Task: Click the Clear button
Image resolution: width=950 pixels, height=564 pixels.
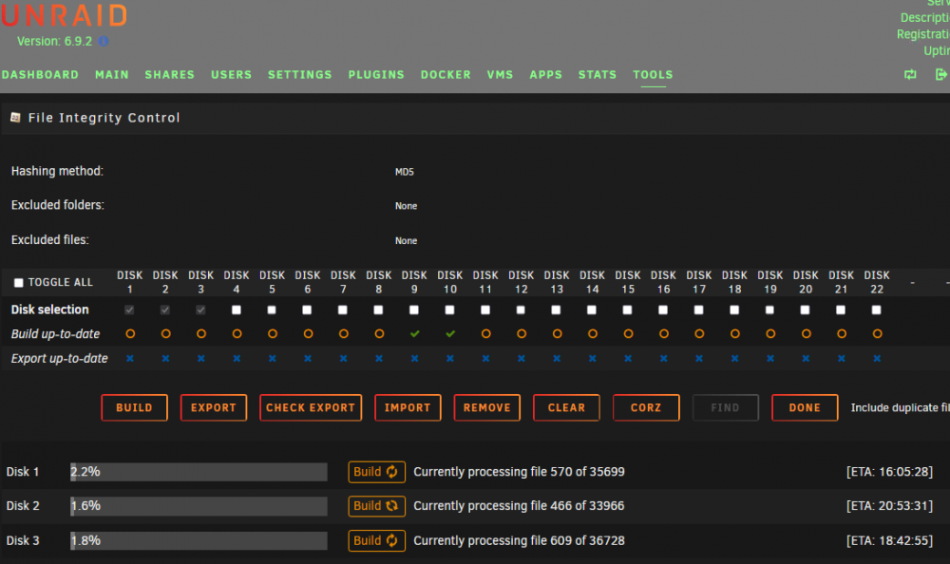Action: click(x=566, y=407)
